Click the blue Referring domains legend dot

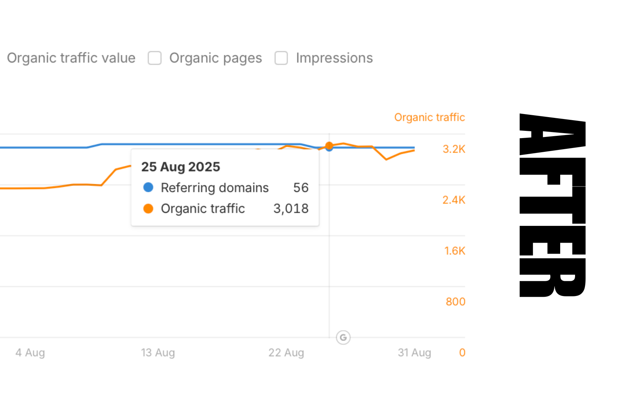click(x=148, y=187)
